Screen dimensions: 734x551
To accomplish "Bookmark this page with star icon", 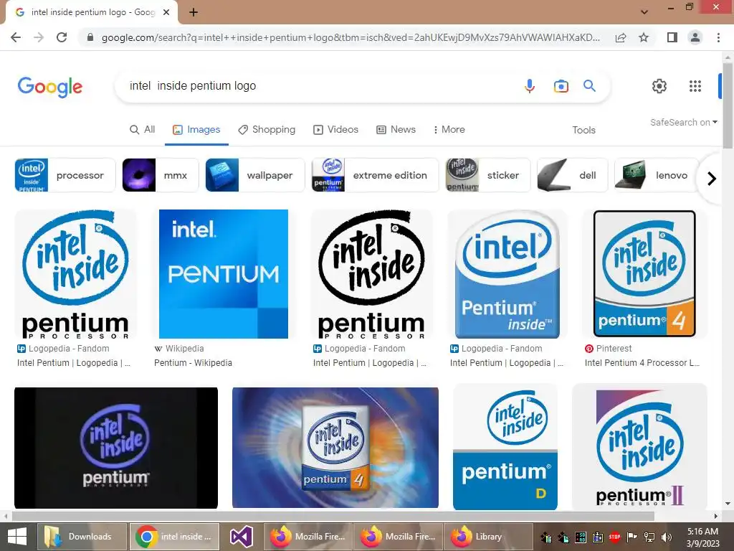I will click(x=644, y=37).
